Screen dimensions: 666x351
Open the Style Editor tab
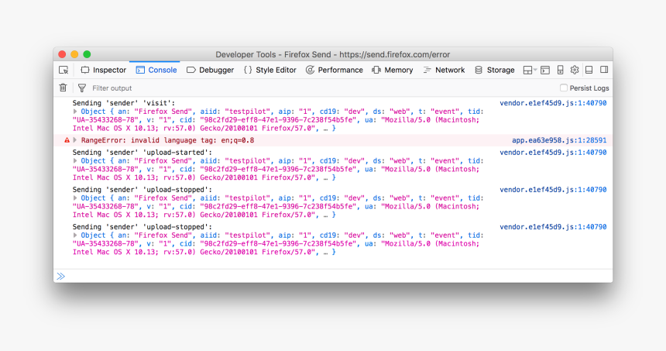click(x=270, y=70)
